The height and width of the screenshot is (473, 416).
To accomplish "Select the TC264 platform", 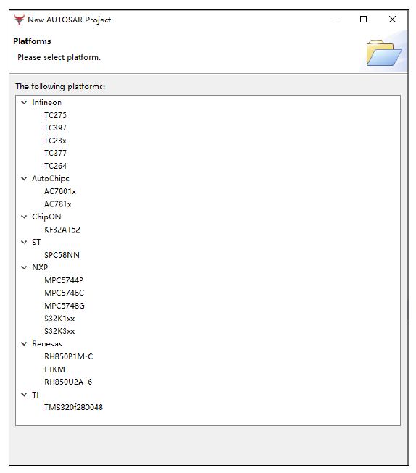I will [x=55, y=166].
